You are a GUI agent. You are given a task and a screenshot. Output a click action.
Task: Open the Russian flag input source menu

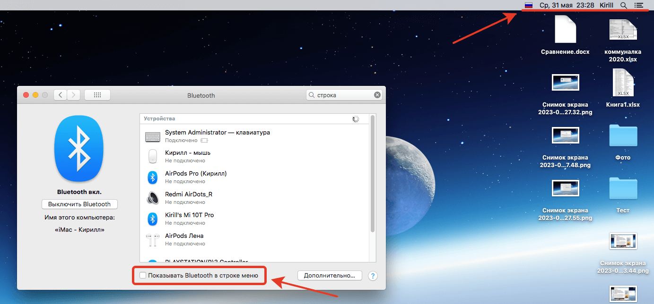tap(529, 6)
